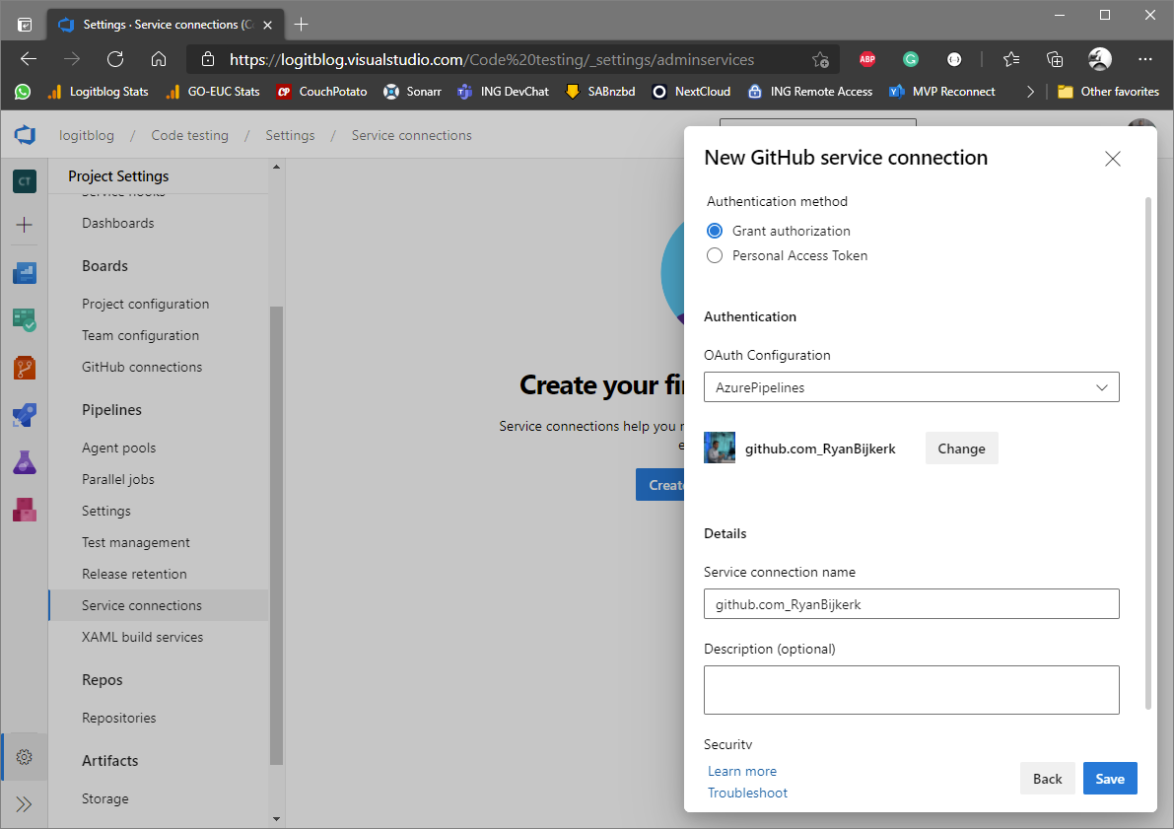Click the github.com_RyanBijkerk account avatar
The image size is (1174, 829).
tap(720, 448)
